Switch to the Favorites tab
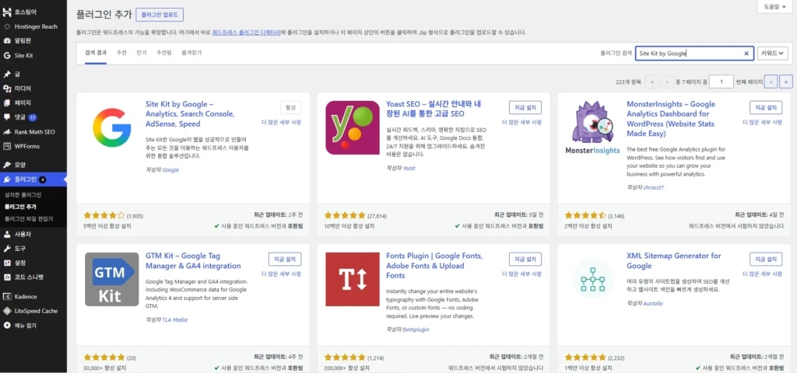Screen dimensions: 797x373 [191, 53]
